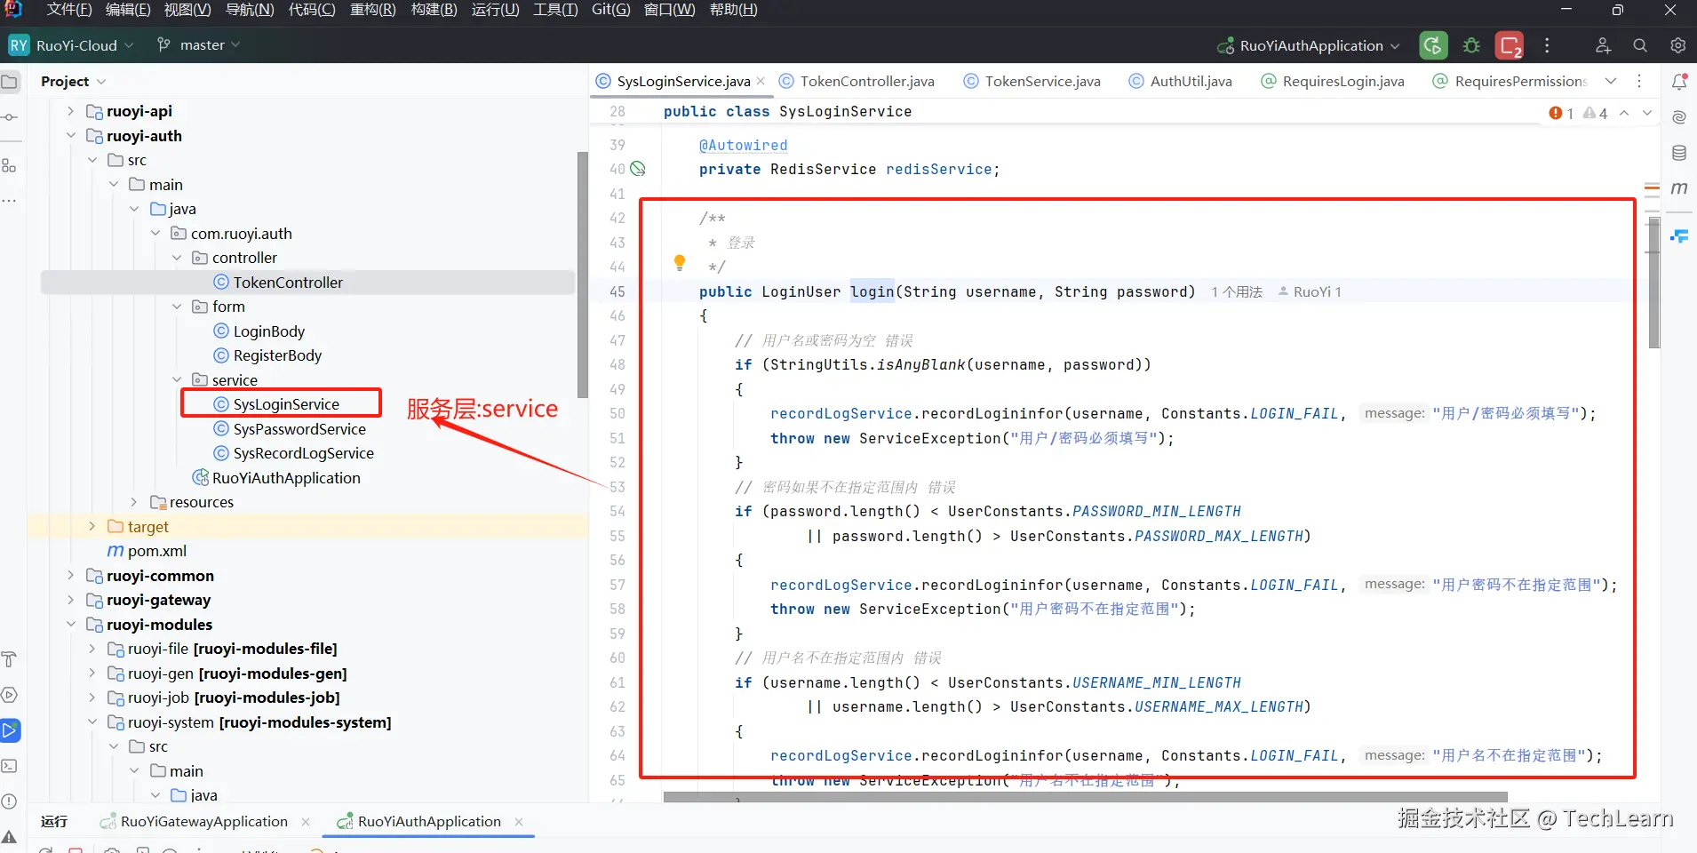Start debugging with the bug icon
Screen dimensions: 1697x853
point(1471,45)
